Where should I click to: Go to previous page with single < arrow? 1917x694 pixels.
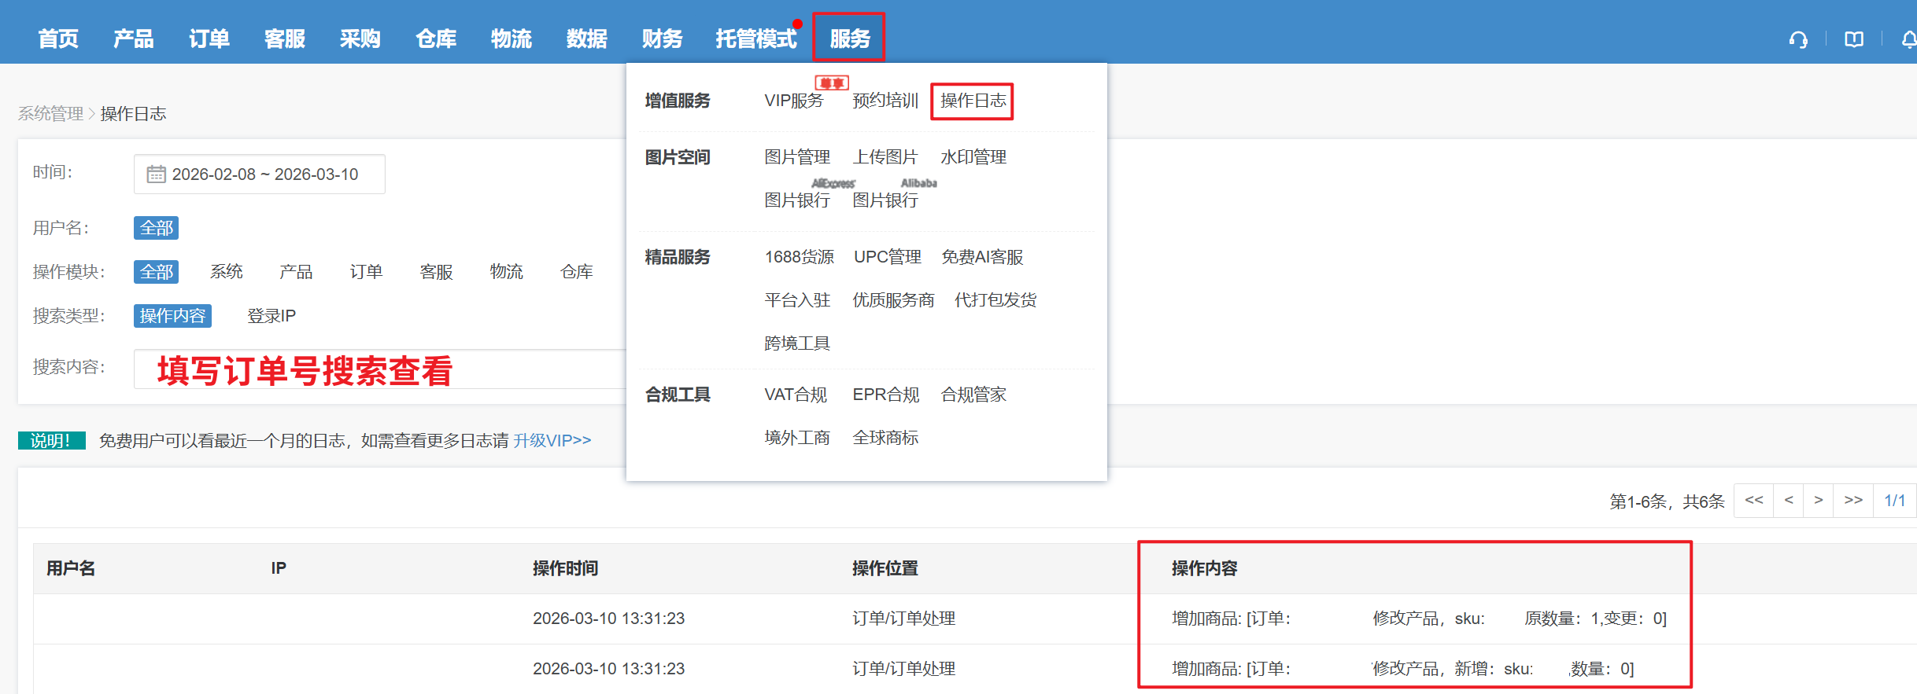point(1789,501)
